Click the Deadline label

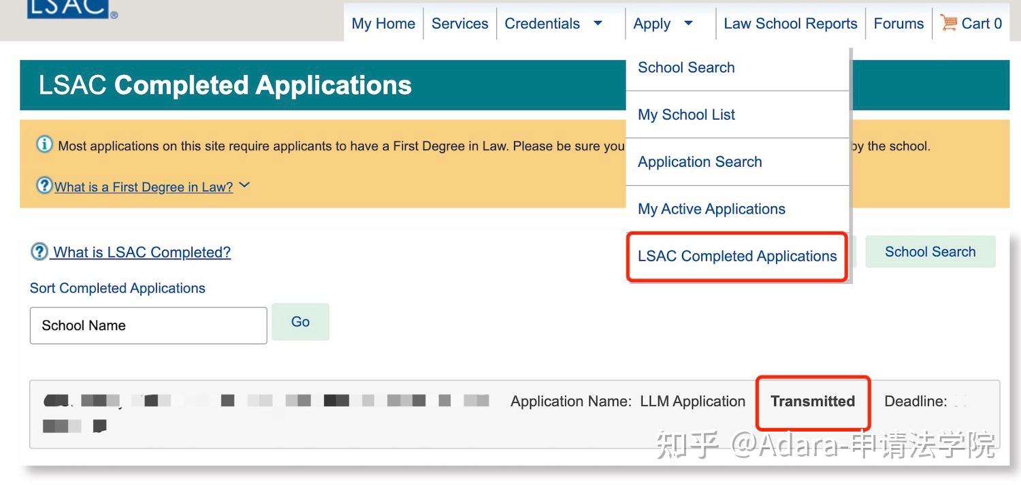coord(915,402)
